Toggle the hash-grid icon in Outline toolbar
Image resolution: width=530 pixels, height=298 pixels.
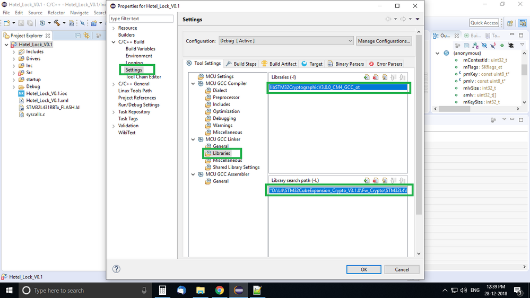click(x=511, y=45)
